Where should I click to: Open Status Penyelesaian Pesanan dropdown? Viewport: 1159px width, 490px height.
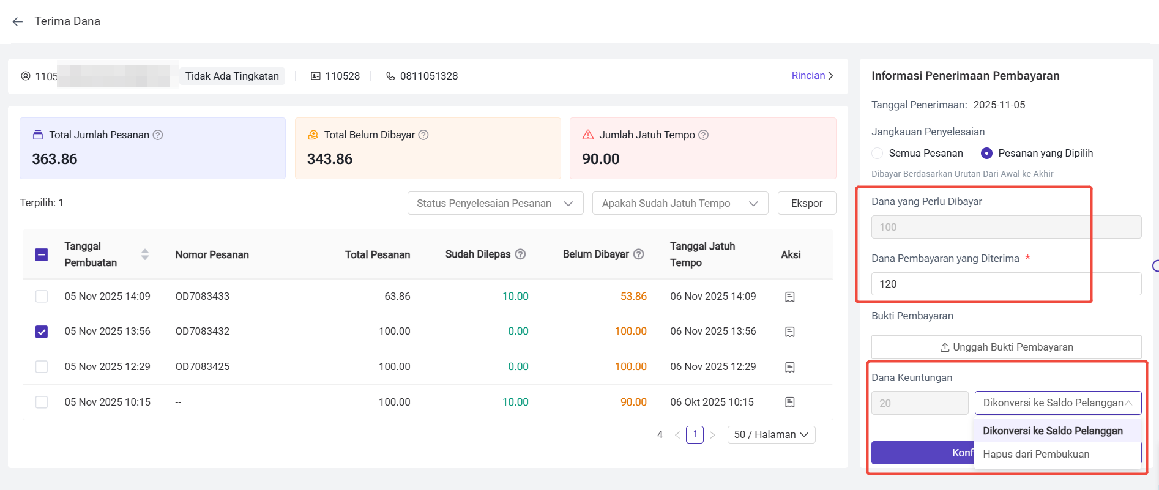(495, 203)
